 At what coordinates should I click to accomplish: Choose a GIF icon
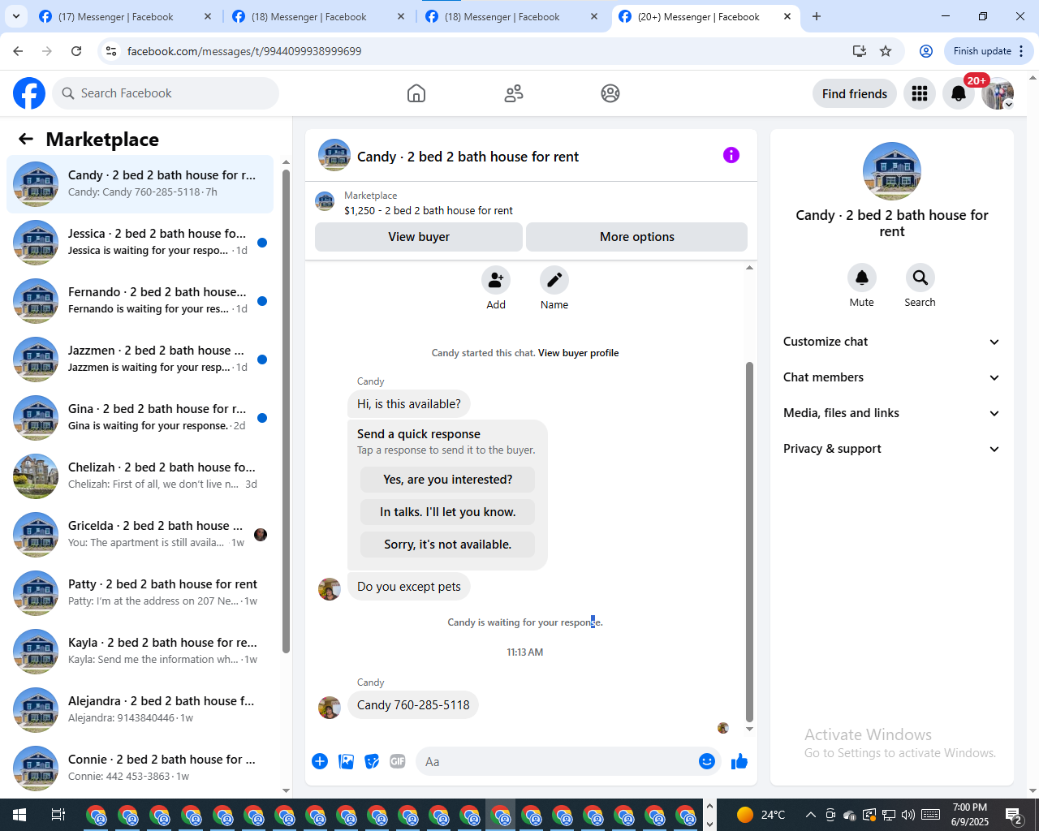(x=398, y=761)
